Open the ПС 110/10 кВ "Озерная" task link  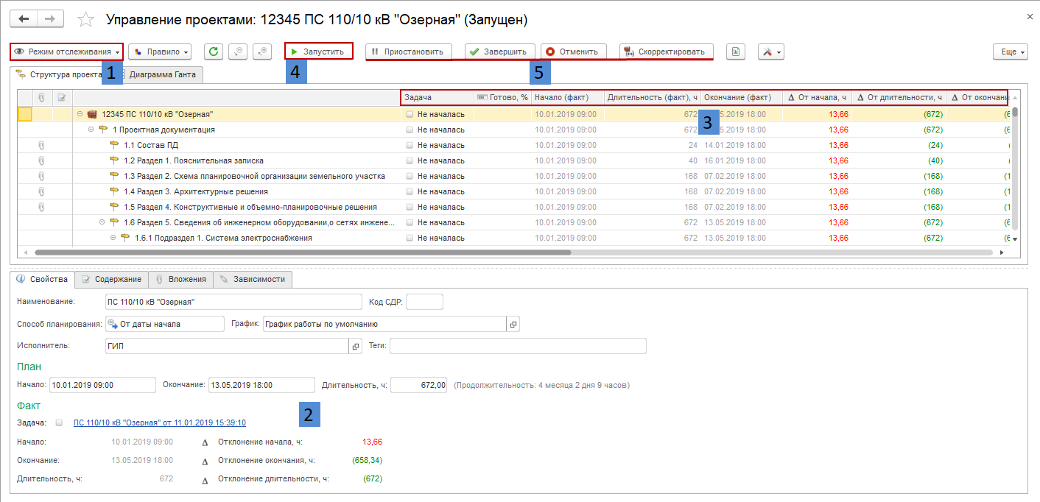160,423
